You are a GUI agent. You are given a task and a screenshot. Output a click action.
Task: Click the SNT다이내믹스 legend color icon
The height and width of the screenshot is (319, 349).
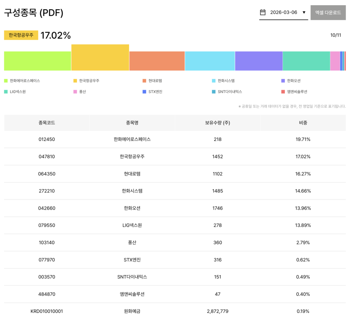tap(214, 92)
